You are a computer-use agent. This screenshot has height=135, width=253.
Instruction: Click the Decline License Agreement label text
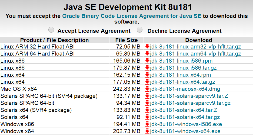(185, 31)
